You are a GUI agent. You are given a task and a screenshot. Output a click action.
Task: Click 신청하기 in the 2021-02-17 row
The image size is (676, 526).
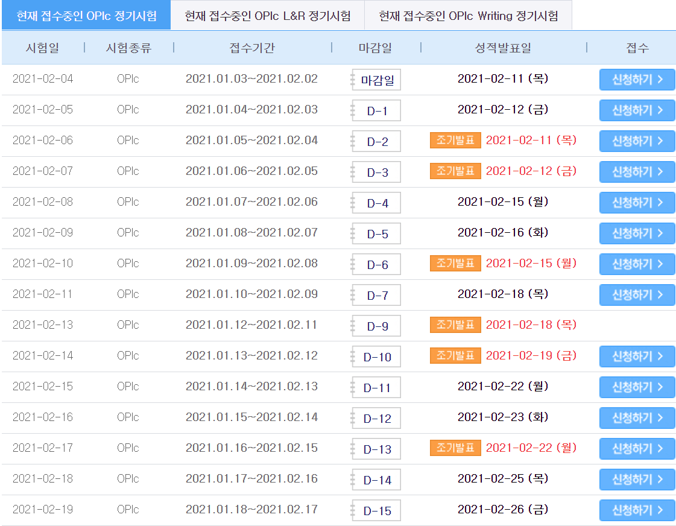637,449
